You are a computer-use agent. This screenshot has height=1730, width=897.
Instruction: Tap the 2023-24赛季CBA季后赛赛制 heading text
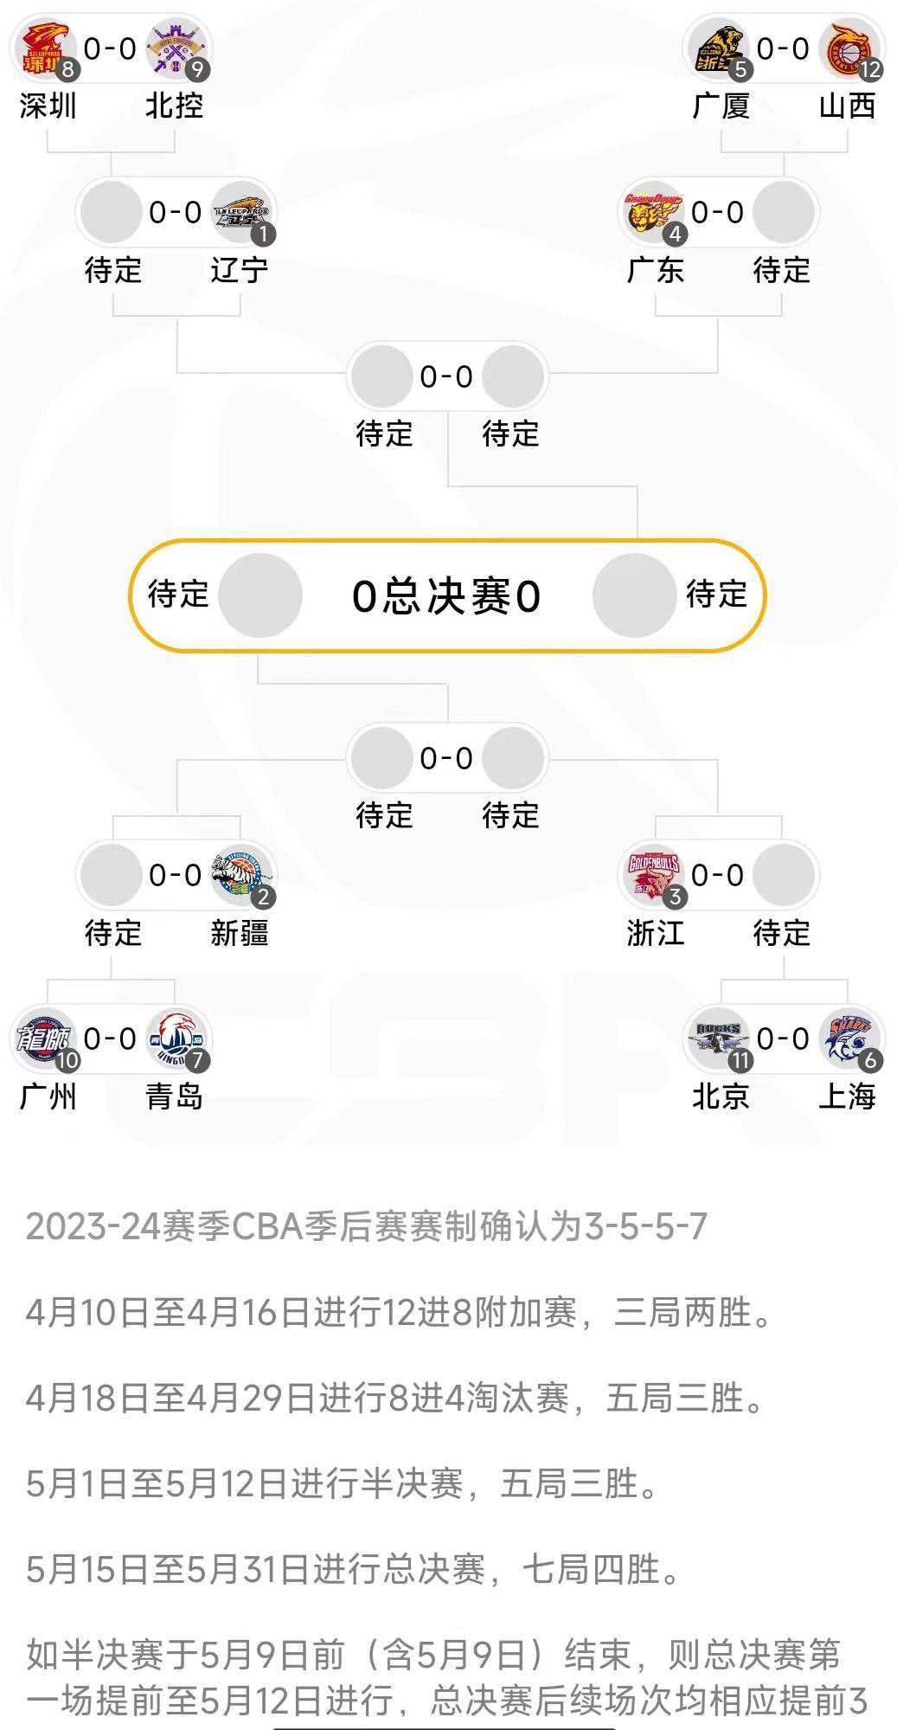point(367,1226)
